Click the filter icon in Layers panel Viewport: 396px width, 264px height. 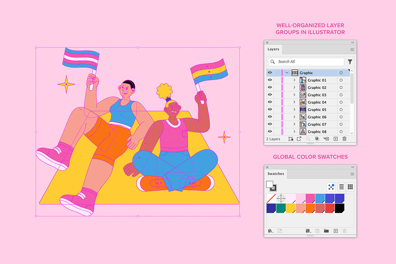[x=350, y=62]
